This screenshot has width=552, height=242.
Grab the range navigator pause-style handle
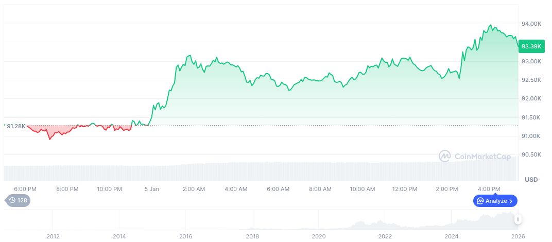point(518,219)
